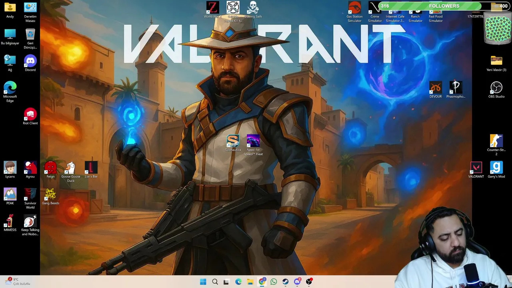Viewport: 512px width, 288px height.
Task: Launch VALORANT from the desktop shortcut
Action: click(x=476, y=170)
